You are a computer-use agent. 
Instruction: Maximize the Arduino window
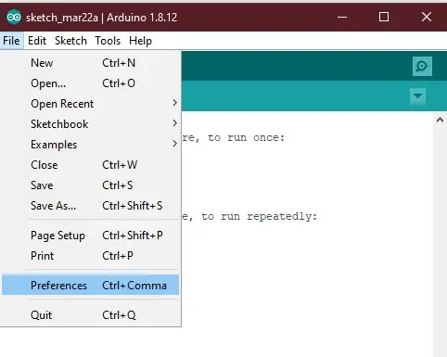pyautogui.click(x=384, y=17)
